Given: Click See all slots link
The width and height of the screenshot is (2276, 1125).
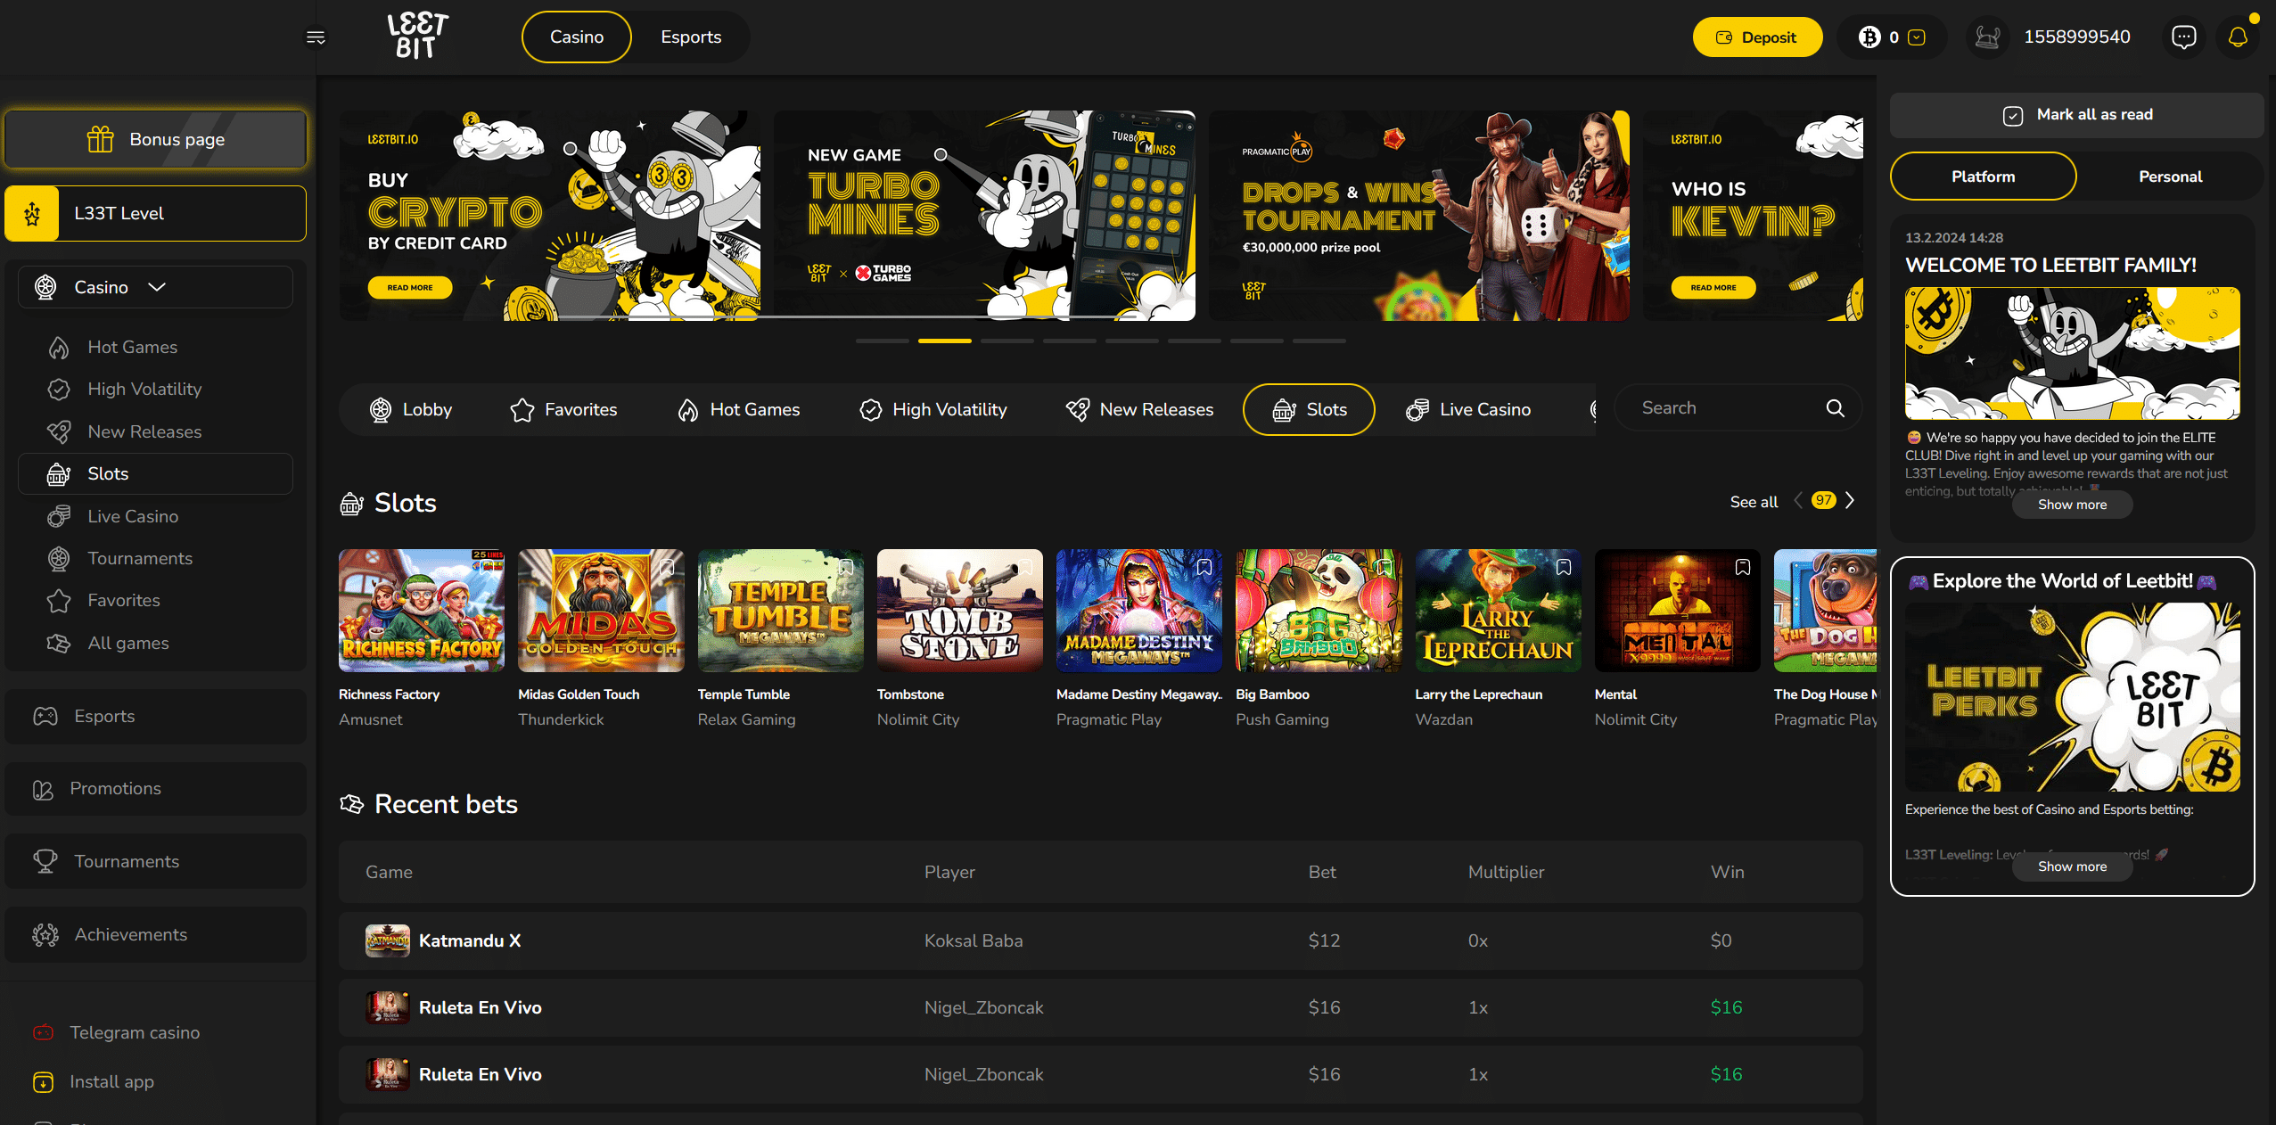Looking at the screenshot, I should [x=1753, y=502].
